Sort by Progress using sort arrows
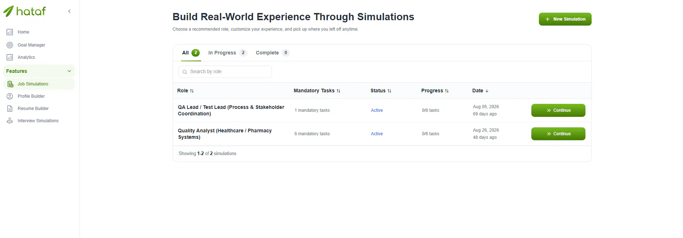Viewport: 683px width, 238px height. 447,91
